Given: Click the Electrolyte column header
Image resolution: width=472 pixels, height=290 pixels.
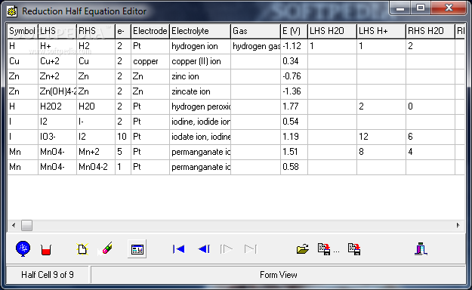Looking at the screenshot, I should click(x=200, y=31).
